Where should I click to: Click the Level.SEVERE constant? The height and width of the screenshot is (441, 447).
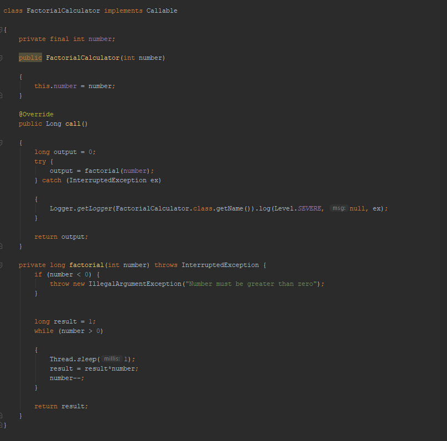tap(302, 208)
